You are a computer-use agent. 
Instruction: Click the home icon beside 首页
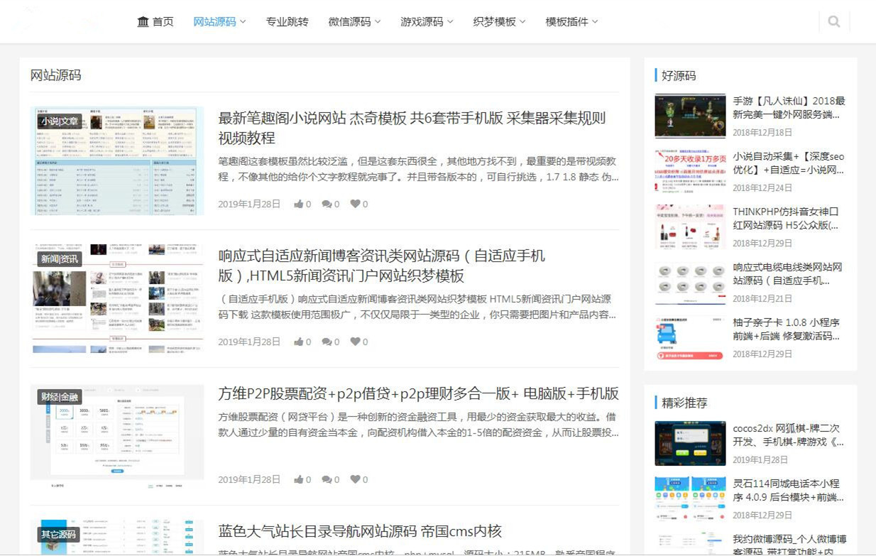pyautogui.click(x=143, y=21)
